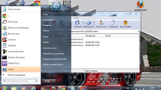The width and height of the screenshot is (161, 90).
Task: Open Programas predeterminados
Action: [55, 59]
